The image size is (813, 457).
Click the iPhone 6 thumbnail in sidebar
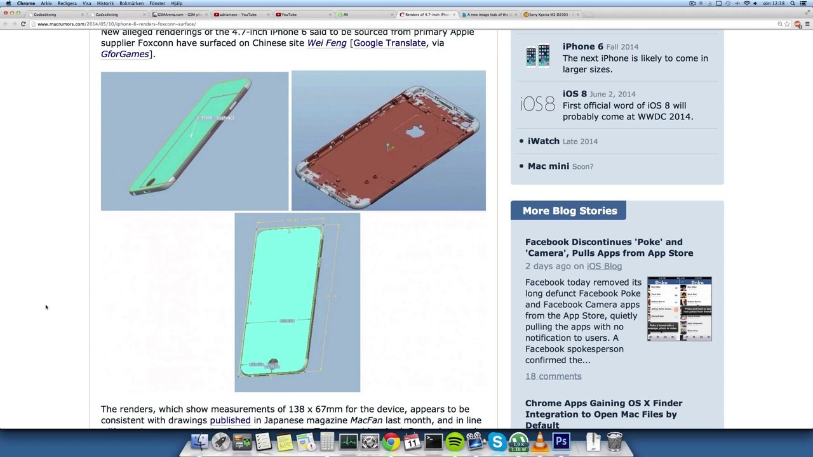[x=538, y=56]
